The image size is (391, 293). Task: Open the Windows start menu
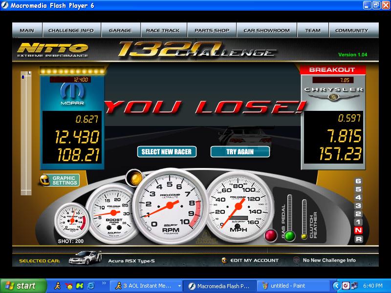point(23,286)
